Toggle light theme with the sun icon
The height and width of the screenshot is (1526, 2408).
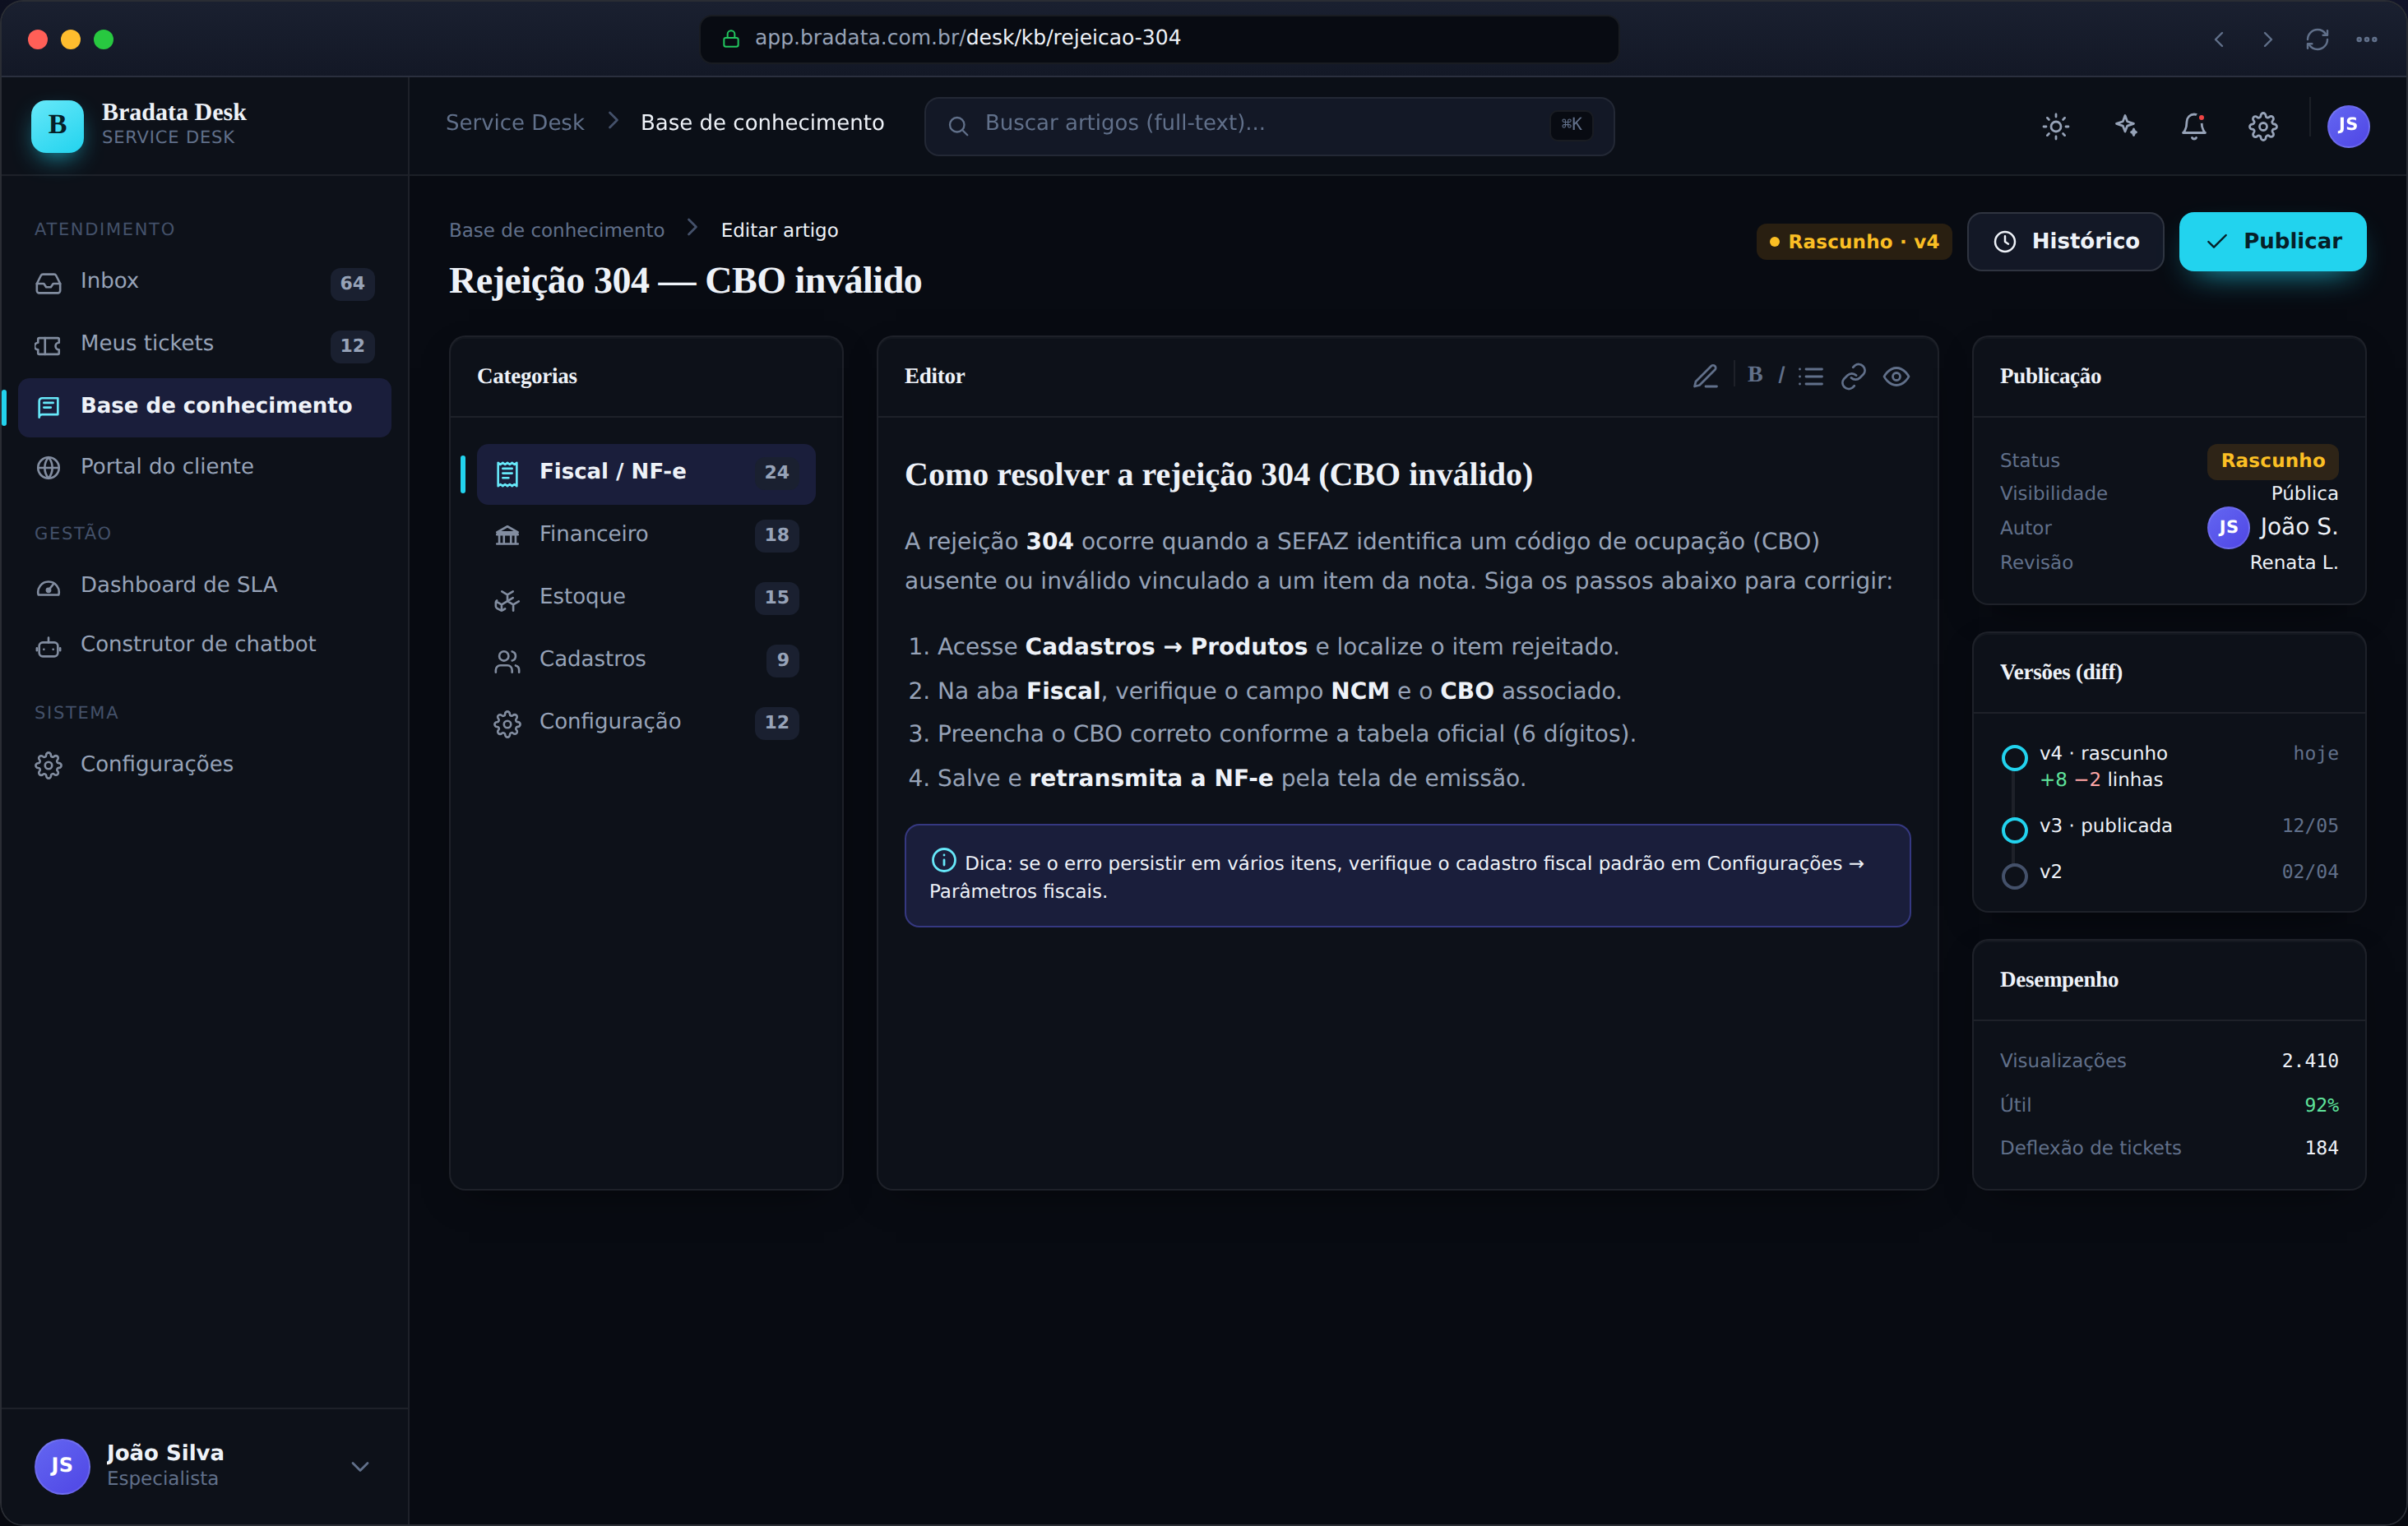(2055, 126)
